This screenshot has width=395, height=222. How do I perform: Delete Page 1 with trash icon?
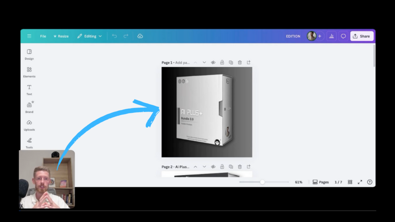(240, 62)
